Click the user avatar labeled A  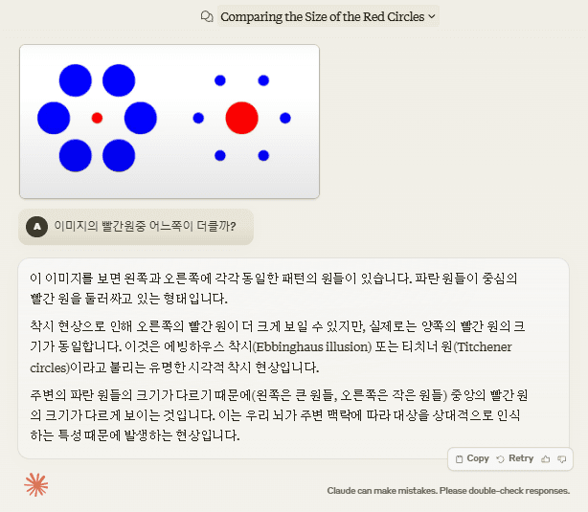(37, 227)
